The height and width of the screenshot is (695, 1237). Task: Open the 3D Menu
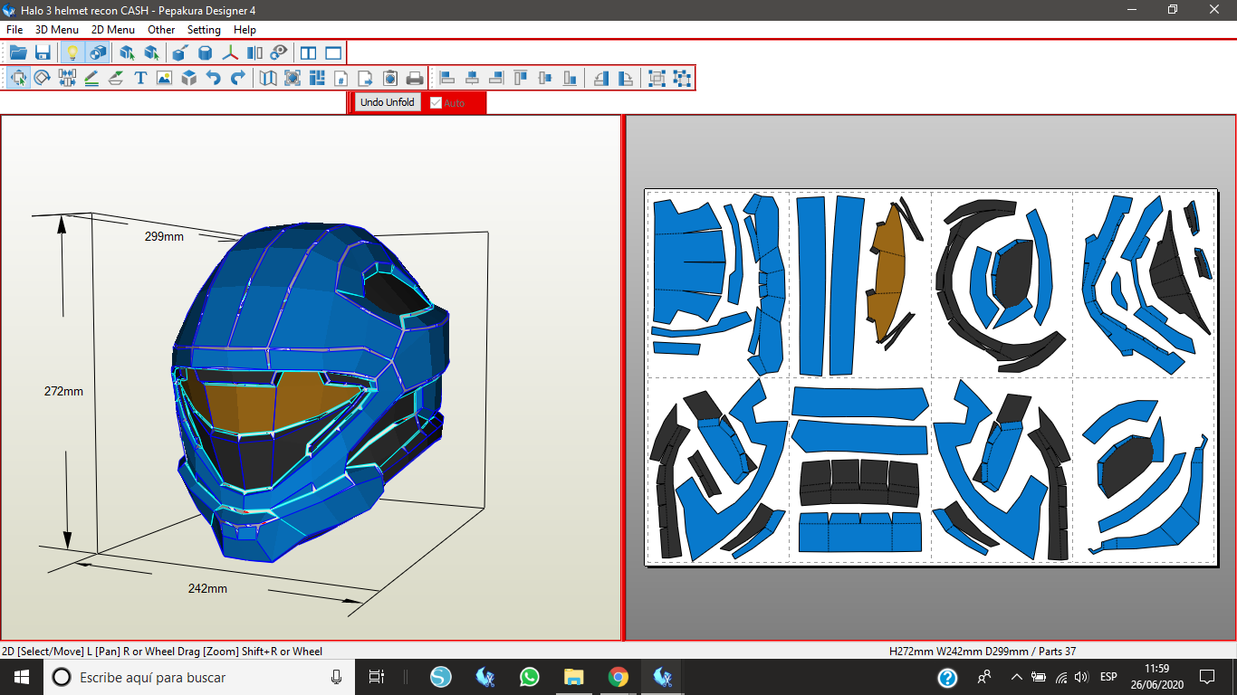(x=57, y=30)
